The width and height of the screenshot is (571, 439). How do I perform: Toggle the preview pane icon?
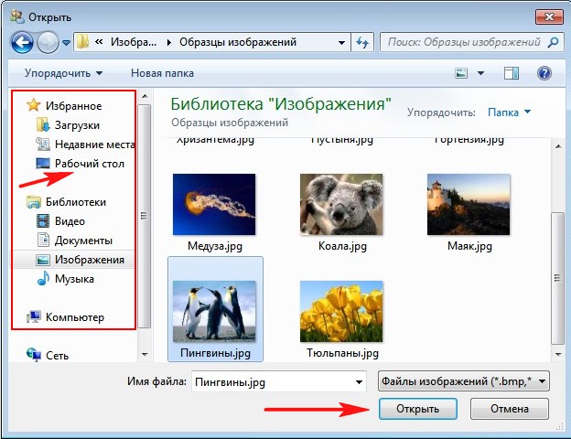(x=512, y=72)
